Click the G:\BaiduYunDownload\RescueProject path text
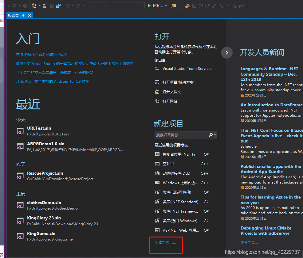 tap(60, 179)
